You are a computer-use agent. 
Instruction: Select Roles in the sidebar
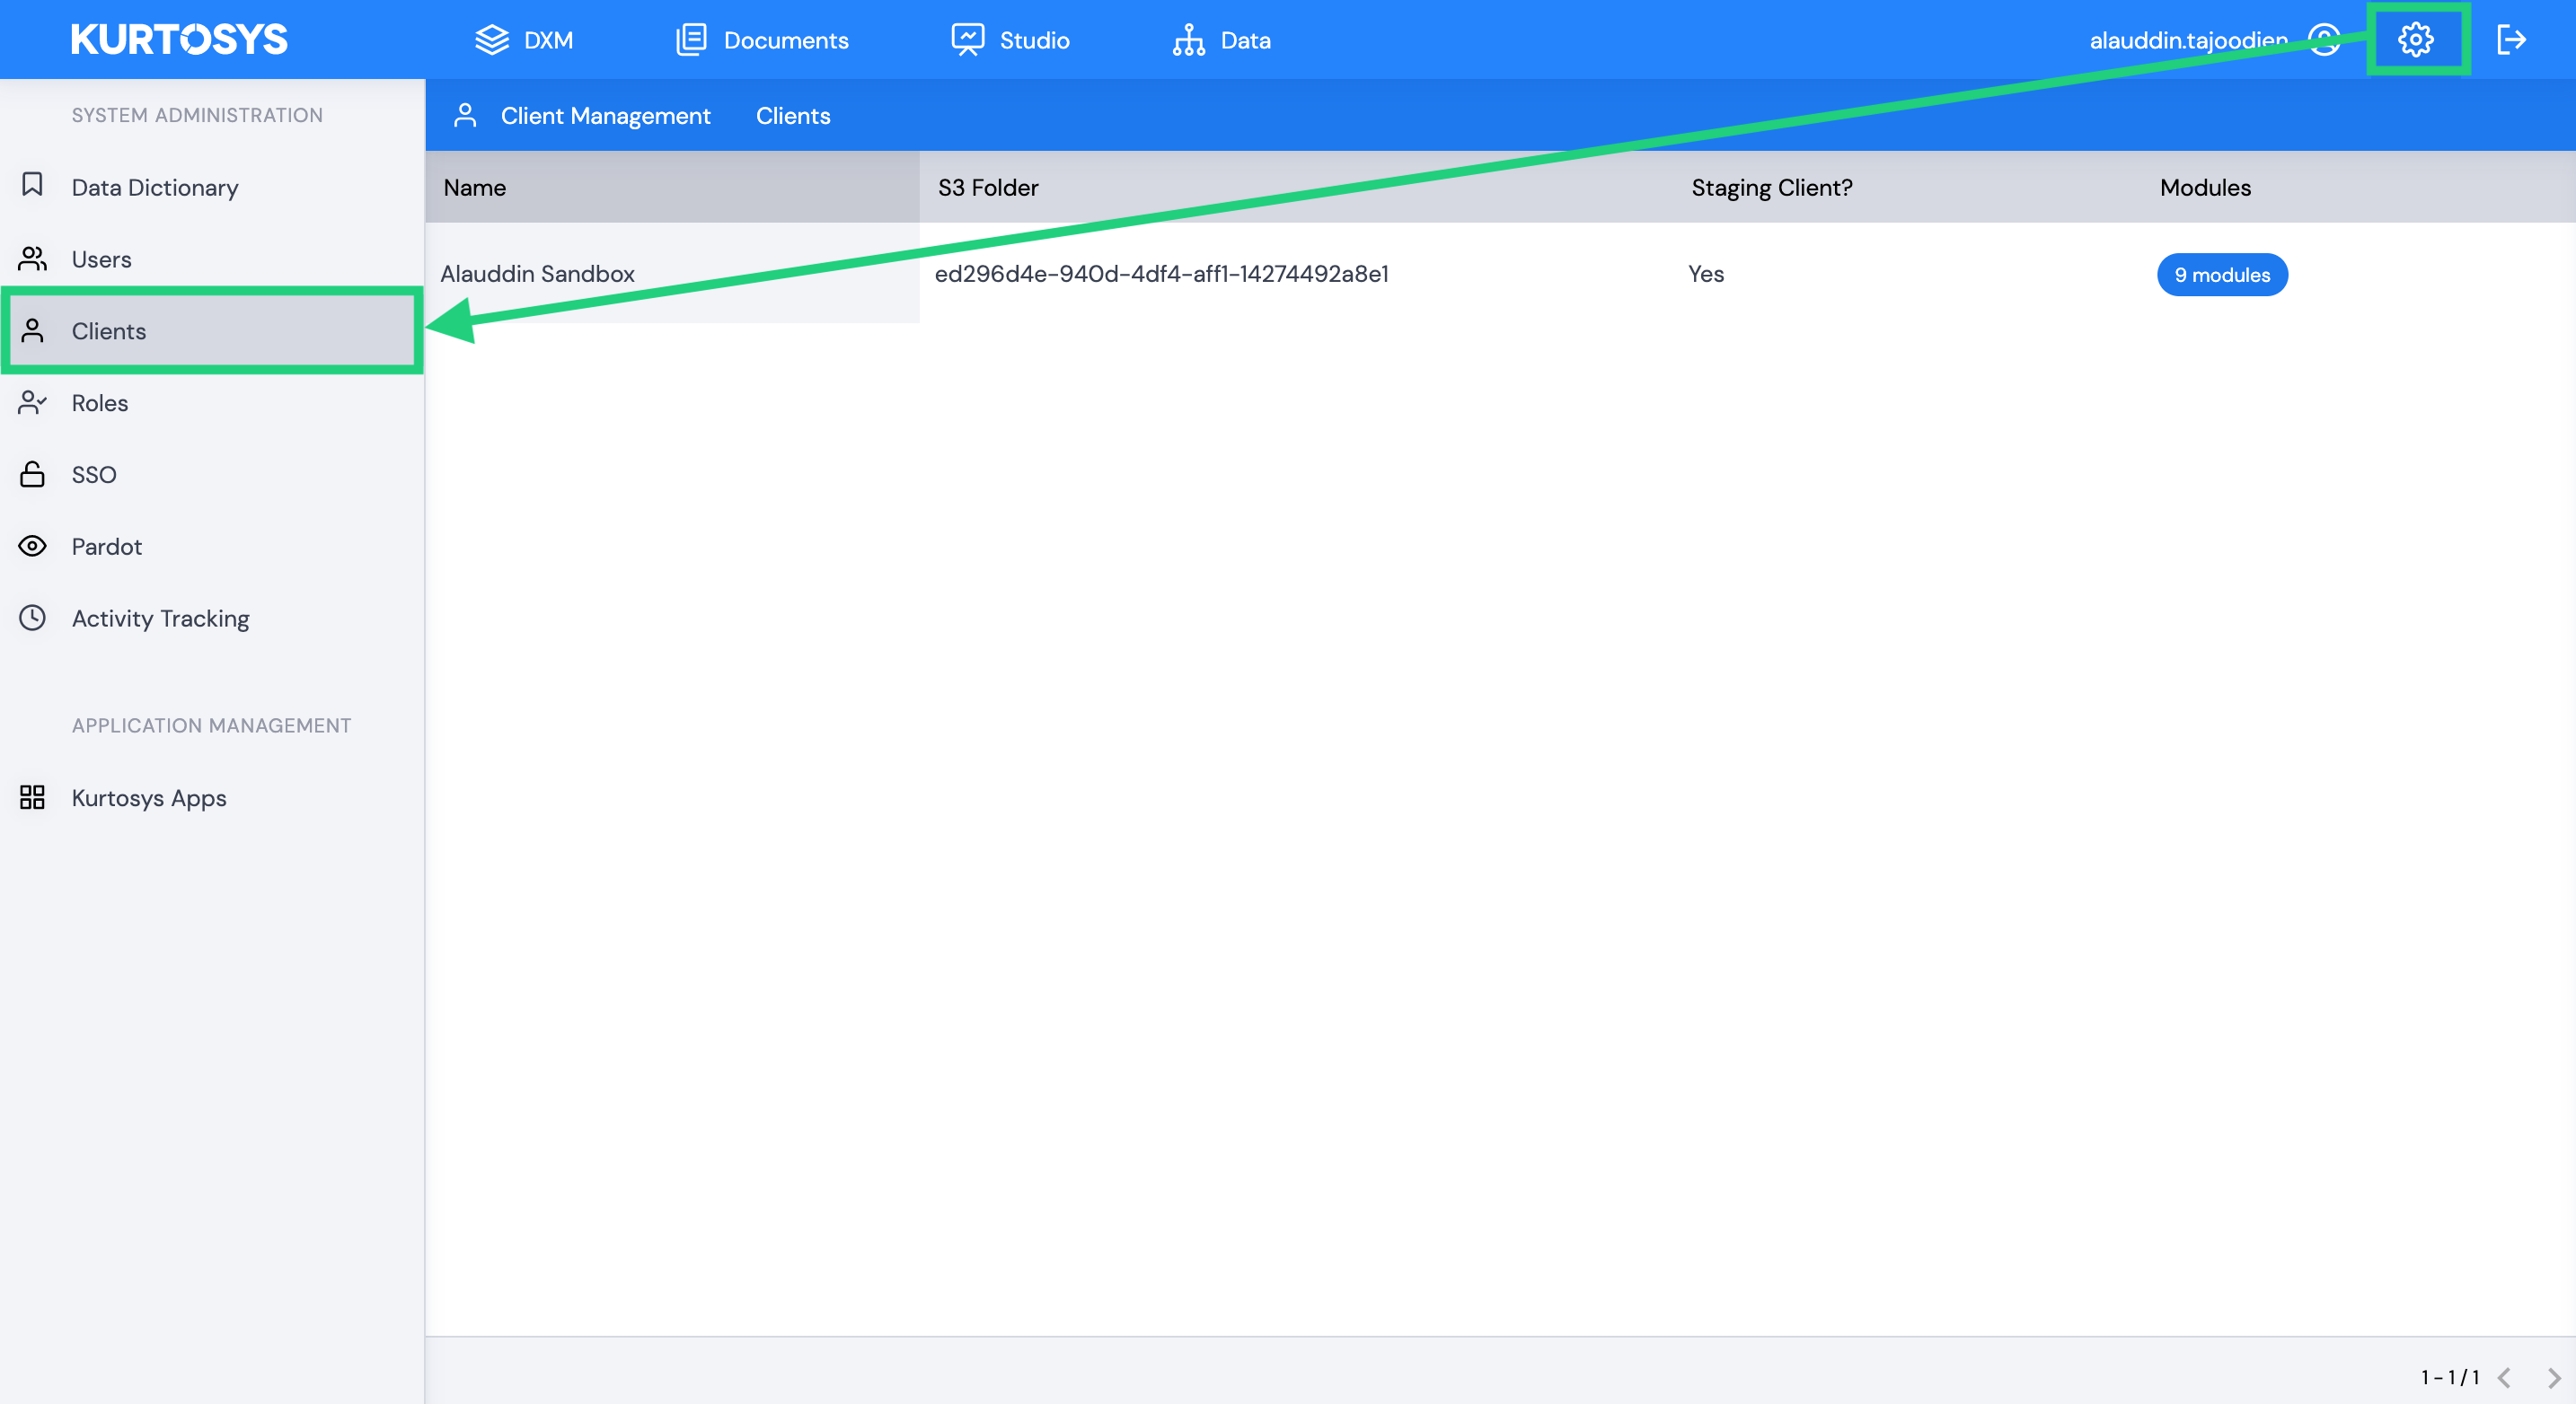coord(212,403)
